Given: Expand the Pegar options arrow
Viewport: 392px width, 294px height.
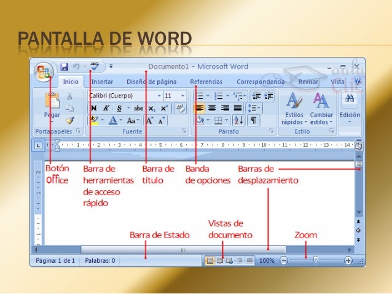Looking at the screenshot, I should click(x=52, y=122).
